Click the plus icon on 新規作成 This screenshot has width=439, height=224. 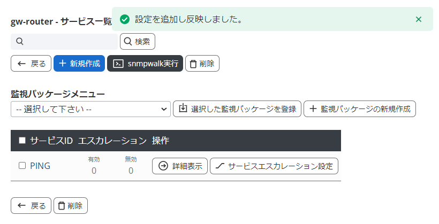tap(63, 63)
